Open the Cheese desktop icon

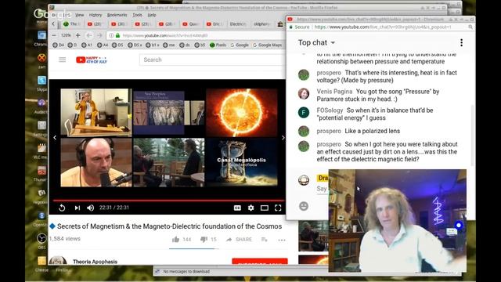coord(41,263)
